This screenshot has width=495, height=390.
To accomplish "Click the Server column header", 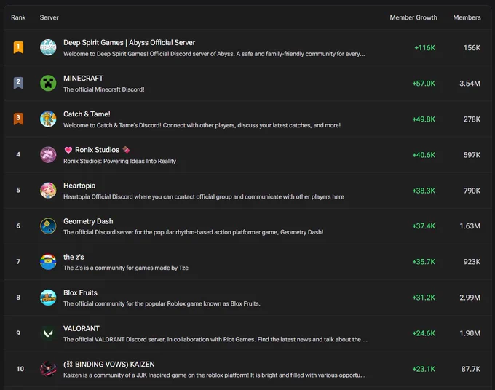I will click(49, 17).
